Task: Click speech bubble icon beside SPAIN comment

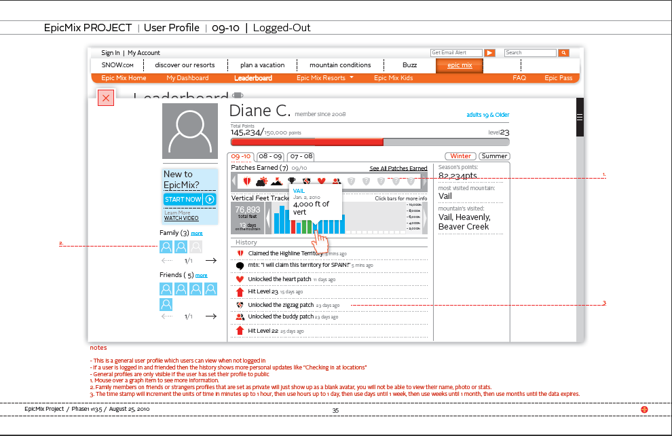Action: coord(240,266)
